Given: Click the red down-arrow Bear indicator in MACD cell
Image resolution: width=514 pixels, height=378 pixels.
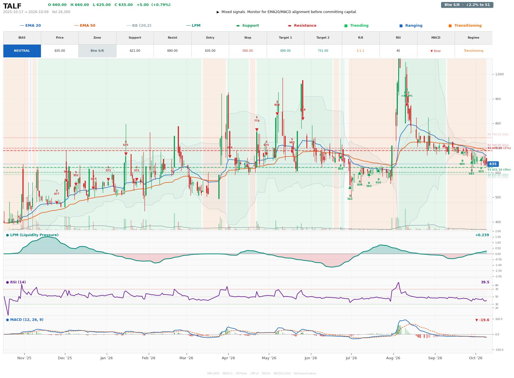Looking at the screenshot, I should point(436,51).
